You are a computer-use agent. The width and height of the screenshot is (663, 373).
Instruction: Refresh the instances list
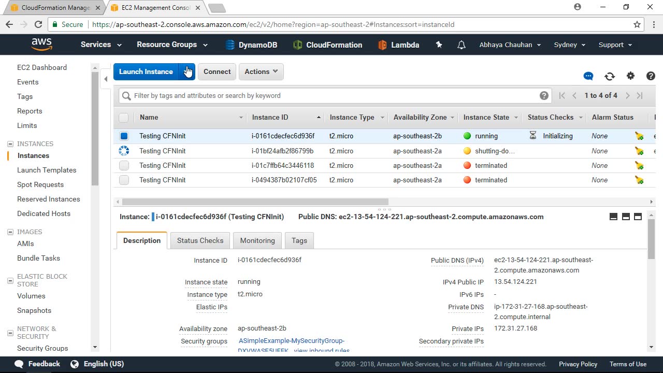tap(610, 76)
